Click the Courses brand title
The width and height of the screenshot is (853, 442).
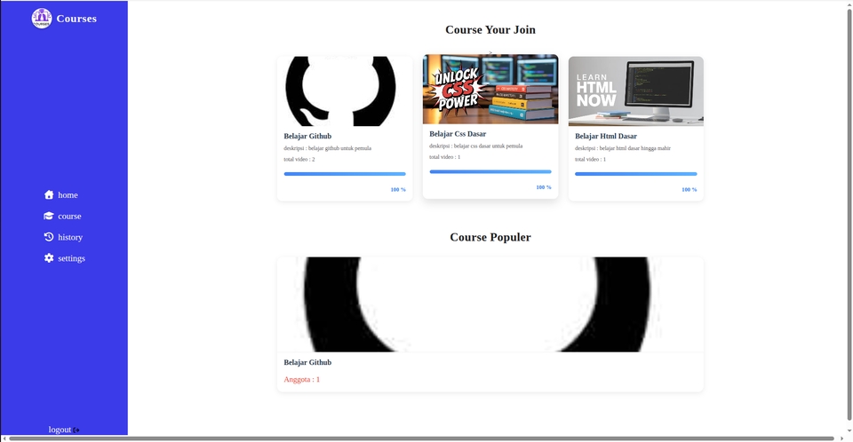(76, 19)
